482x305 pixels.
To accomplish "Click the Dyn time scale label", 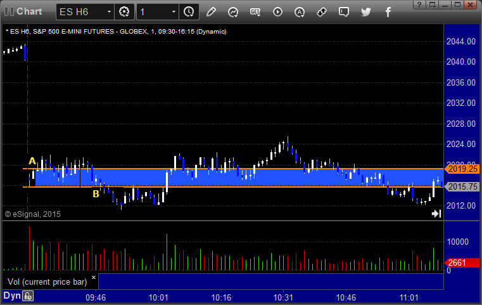I will point(12,295).
